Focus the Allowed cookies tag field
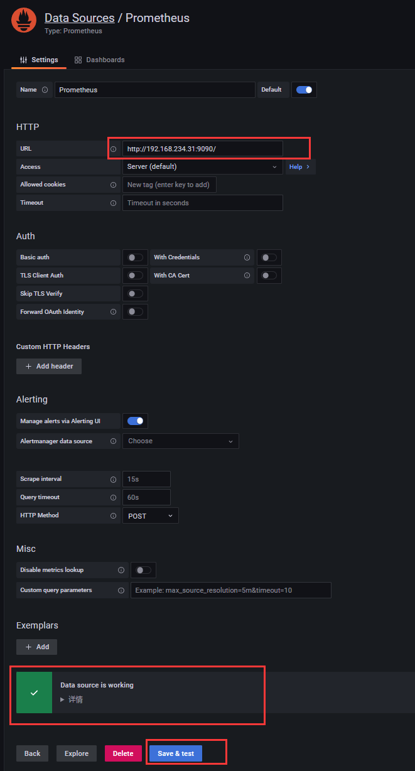 pyautogui.click(x=170, y=185)
